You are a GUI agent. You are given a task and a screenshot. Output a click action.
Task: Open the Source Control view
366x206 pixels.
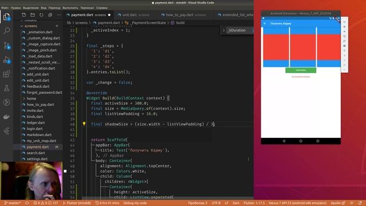pyautogui.click(x=6, y=45)
